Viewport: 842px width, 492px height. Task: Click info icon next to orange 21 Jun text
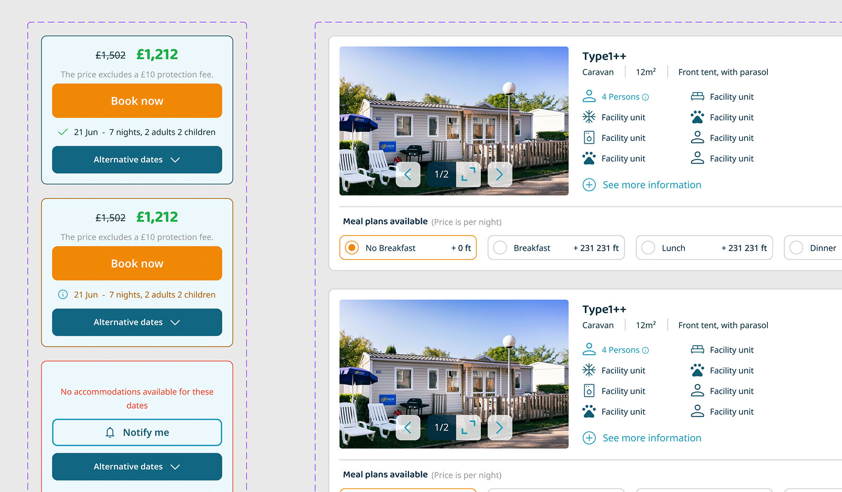click(63, 295)
